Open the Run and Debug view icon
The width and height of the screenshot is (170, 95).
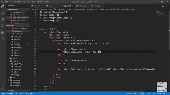3,26
